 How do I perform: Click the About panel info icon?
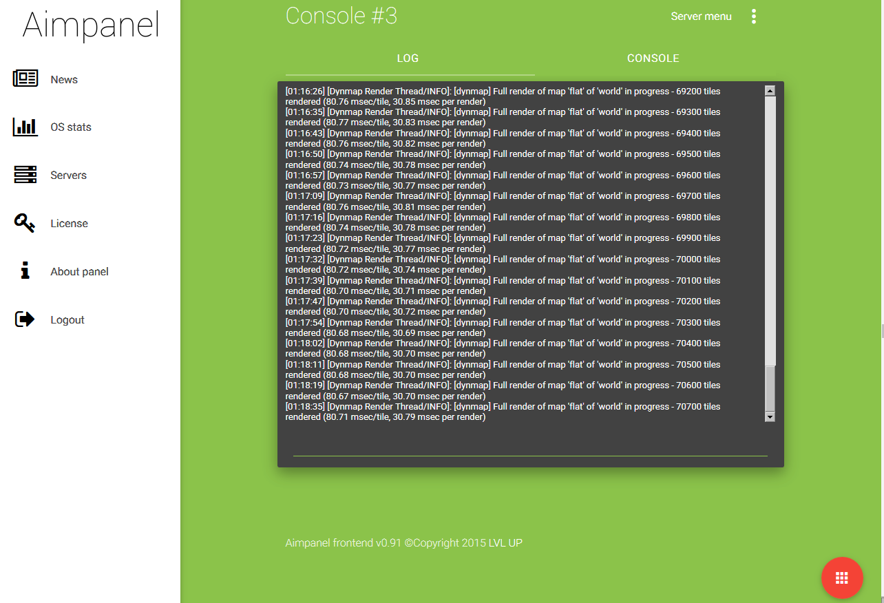click(25, 271)
